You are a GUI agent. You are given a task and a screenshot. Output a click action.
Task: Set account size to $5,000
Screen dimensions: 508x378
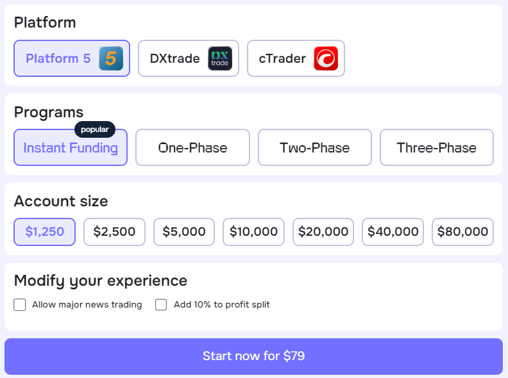pos(184,232)
